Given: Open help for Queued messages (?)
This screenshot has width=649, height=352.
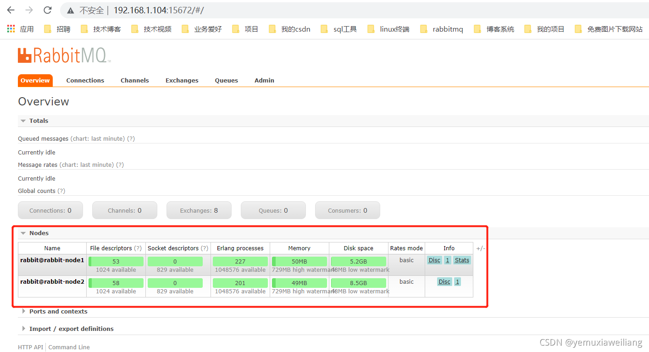Looking at the screenshot, I should (x=131, y=138).
